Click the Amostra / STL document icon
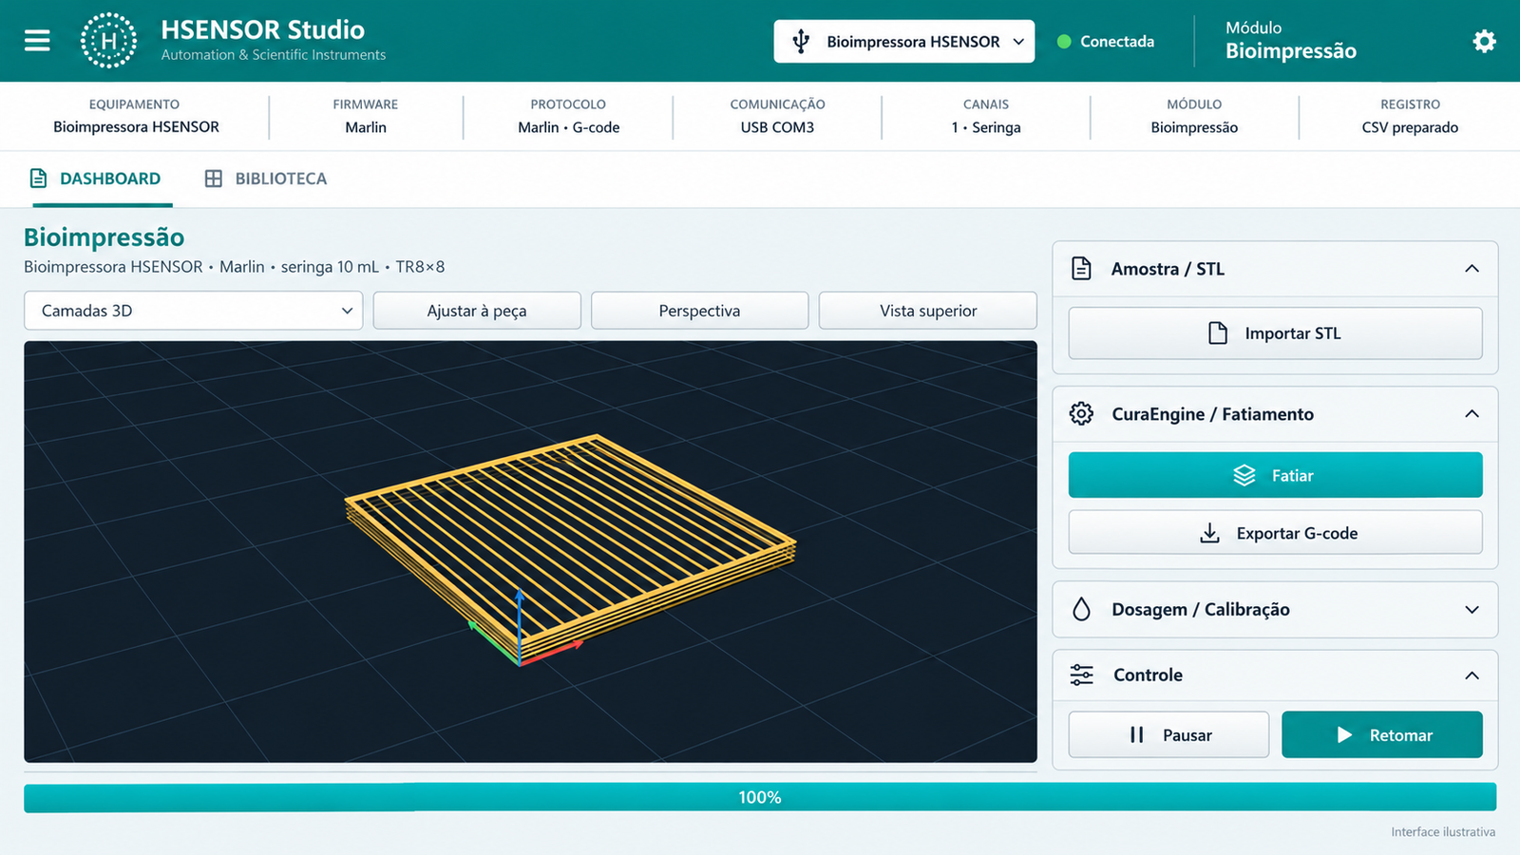This screenshot has width=1520, height=855. tap(1081, 269)
